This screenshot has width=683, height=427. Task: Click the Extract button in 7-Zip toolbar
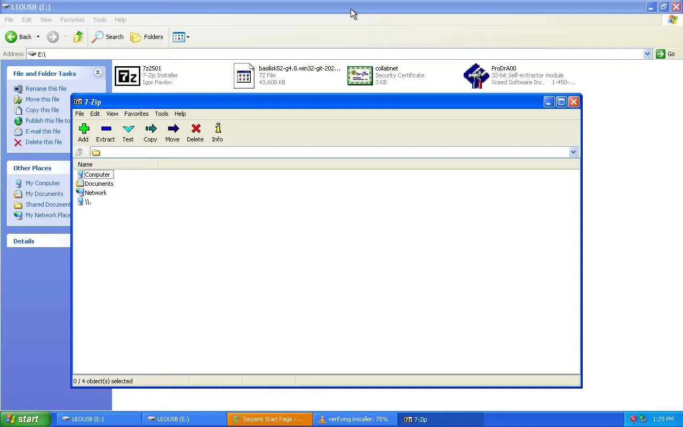[105, 133]
